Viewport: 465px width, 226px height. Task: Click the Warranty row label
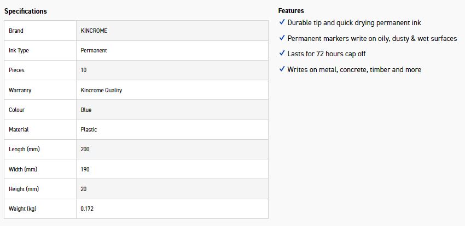click(x=20, y=90)
